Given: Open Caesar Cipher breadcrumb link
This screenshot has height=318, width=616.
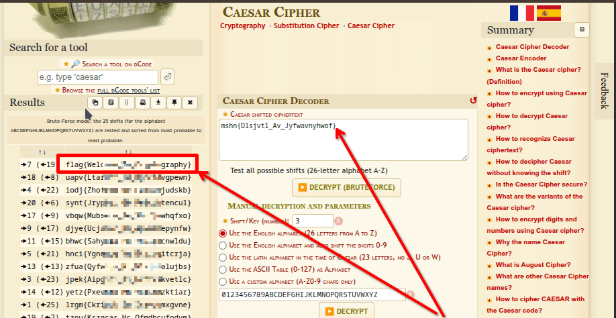Looking at the screenshot, I should click(371, 25).
